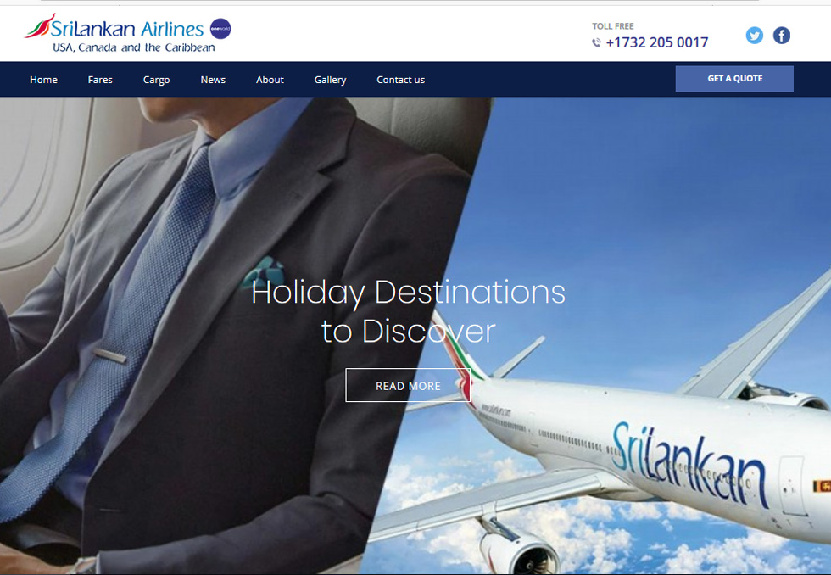Open the News section
Viewport: 831px width, 575px height.
[x=213, y=80]
